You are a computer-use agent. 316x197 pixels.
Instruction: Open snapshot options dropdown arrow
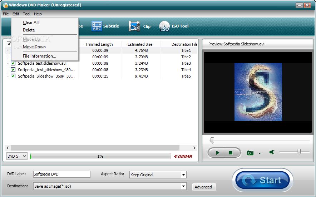coord(260,153)
